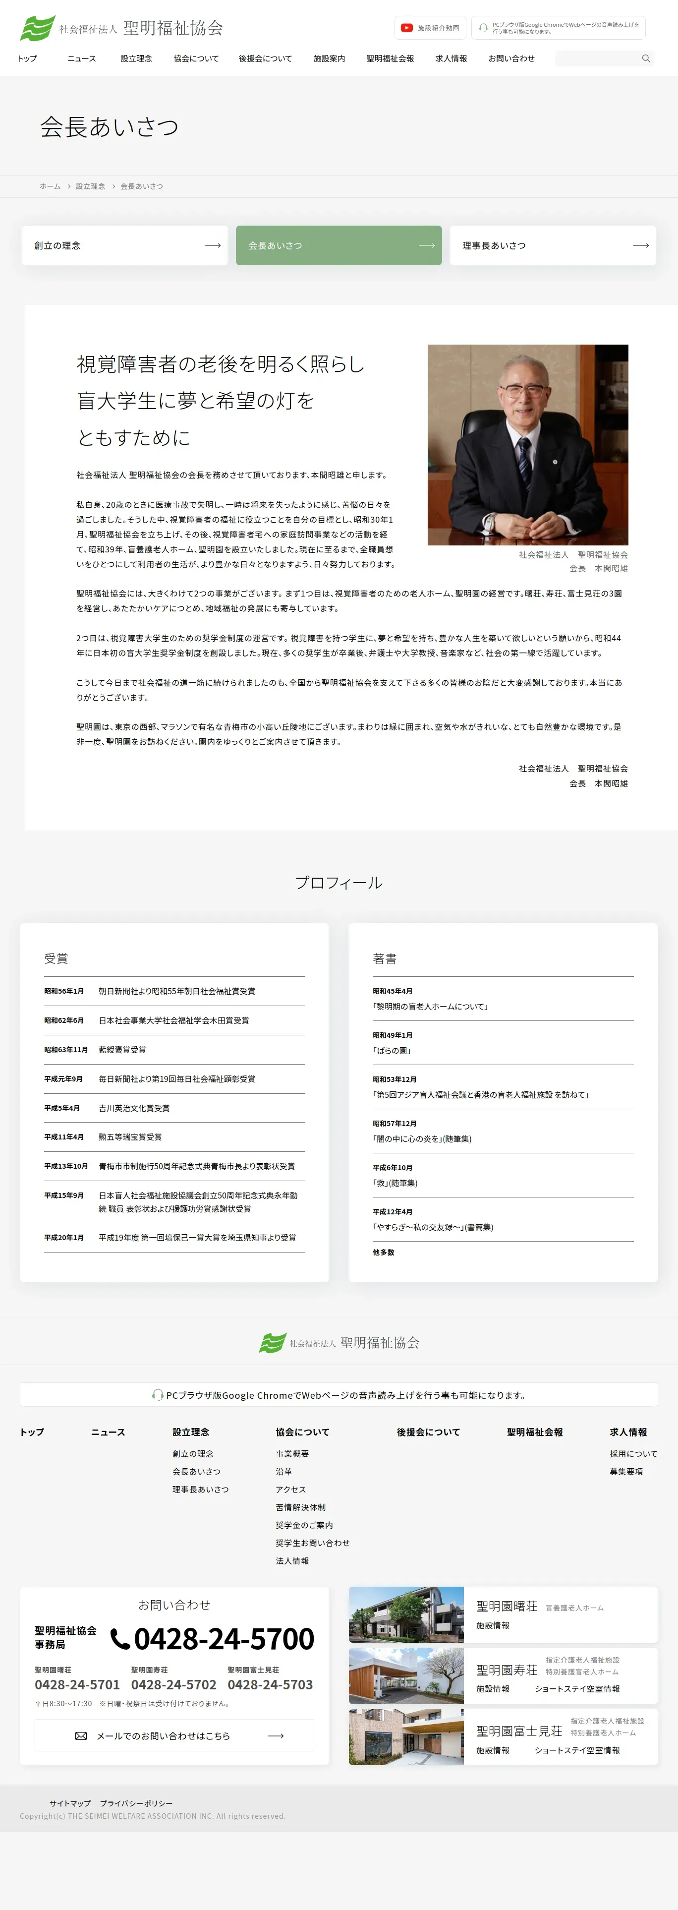Click the 聖明園曙荘 building thumbnail
The height and width of the screenshot is (1910, 678).
click(x=406, y=1615)
